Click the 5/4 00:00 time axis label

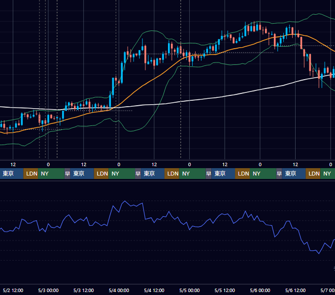(119, 290)
